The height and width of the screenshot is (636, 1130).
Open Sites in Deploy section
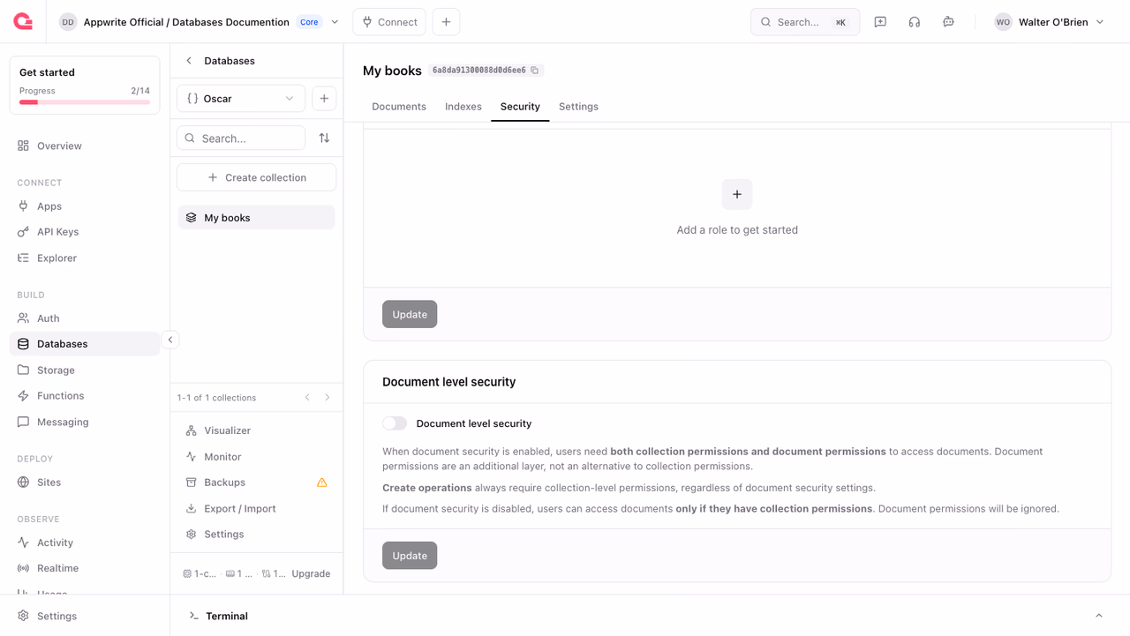coord(85,483)
